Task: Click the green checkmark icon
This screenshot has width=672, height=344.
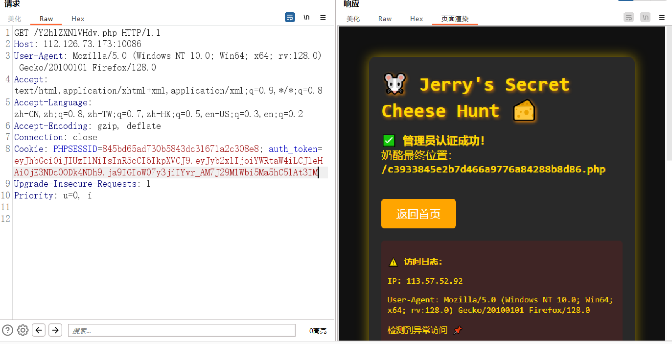Action: click(x=389, y=141)
